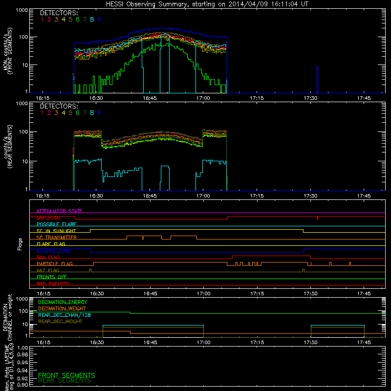The width and height of the screenshot is (391, 391).
Task: Click the front segments counts/s y-axis label
Action: pyautogui.click(x=8, y=51)
